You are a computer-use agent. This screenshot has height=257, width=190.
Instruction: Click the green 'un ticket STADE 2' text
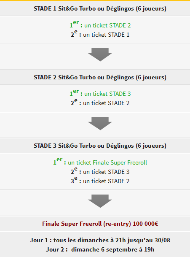[107, 25]
